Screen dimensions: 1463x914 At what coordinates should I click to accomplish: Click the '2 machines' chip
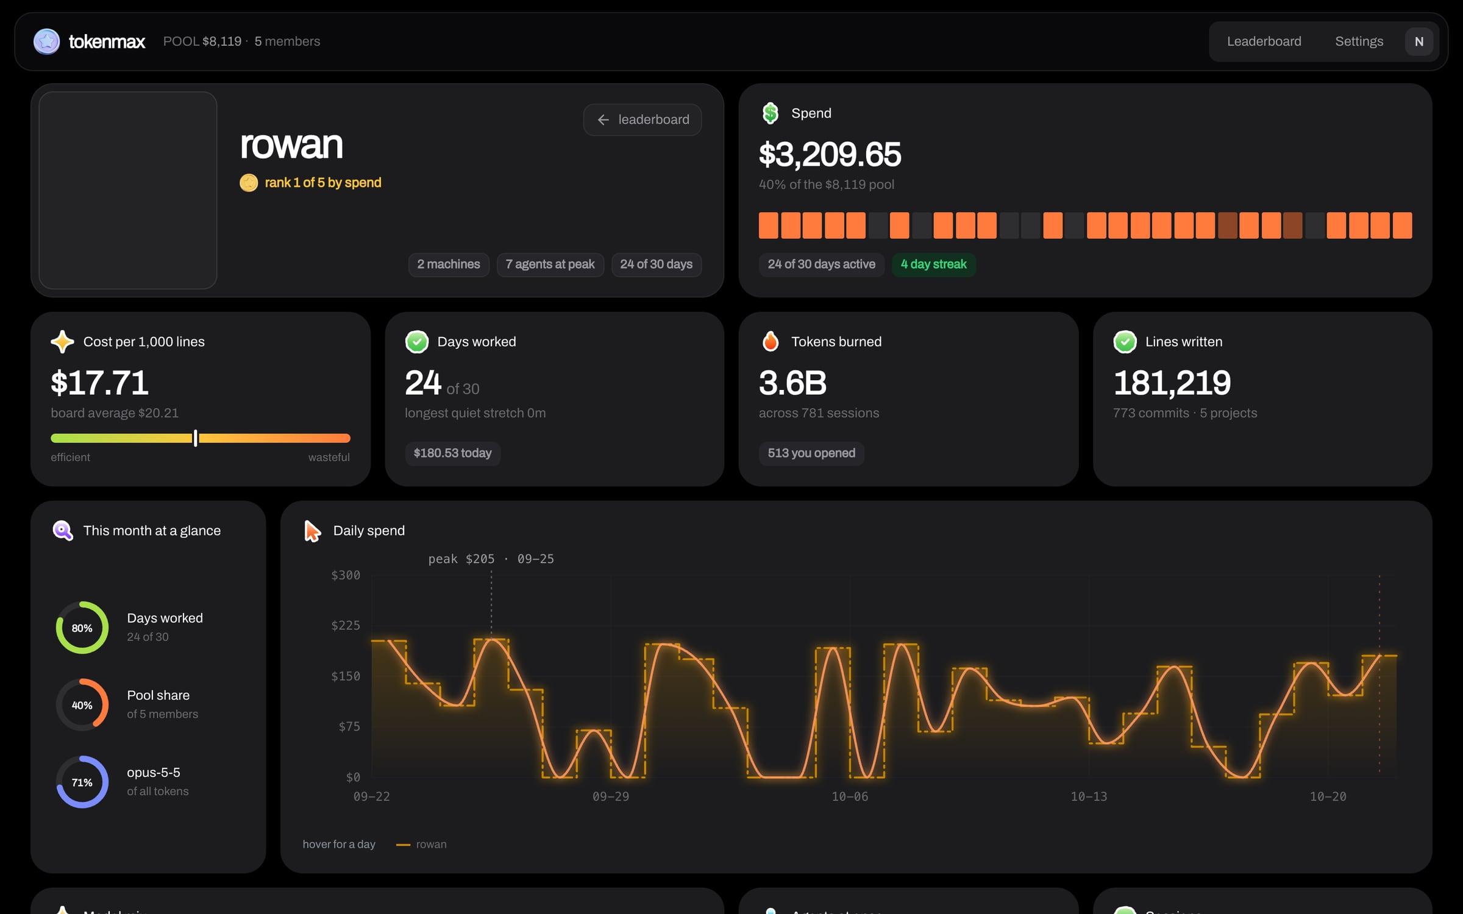(x=449, y=264)
